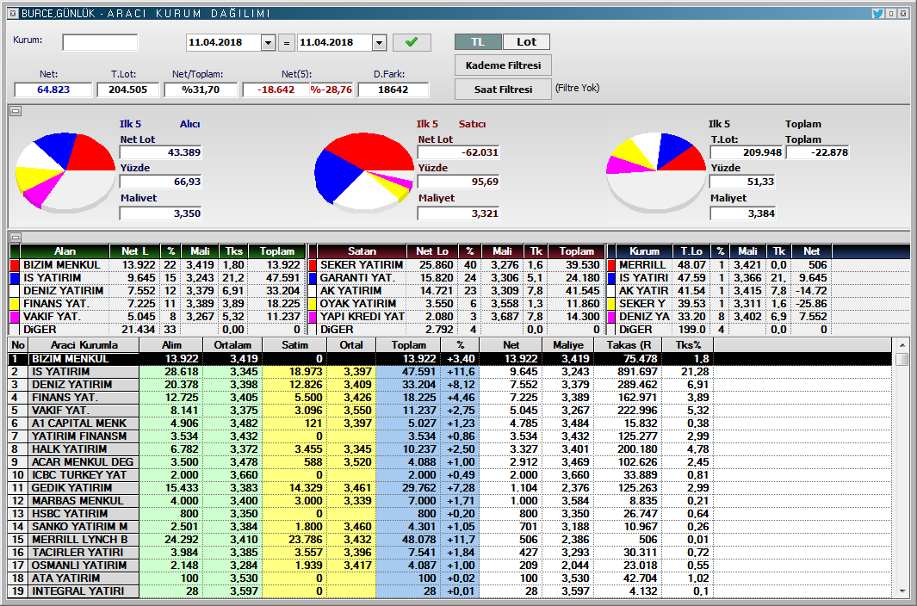The height and width of the screenshot is (606, 917).
Task: Sort by Satan column header
Action: tap(362, 251)
